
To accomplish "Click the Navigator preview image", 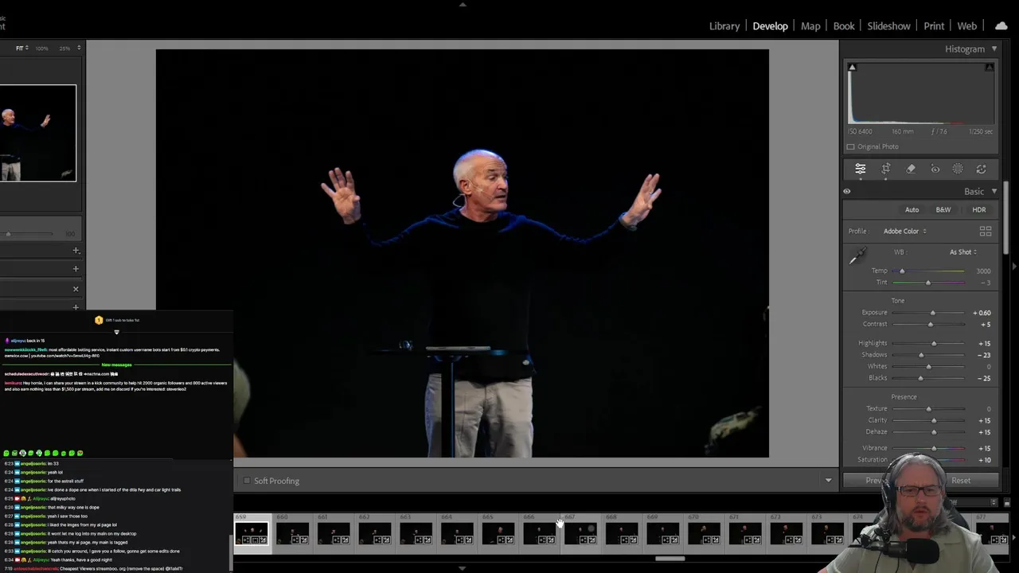I will click(38, 133).
